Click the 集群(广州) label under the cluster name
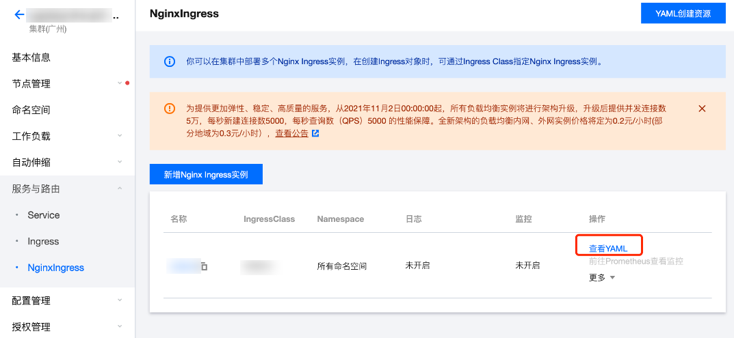 click(x=48, y=29)
